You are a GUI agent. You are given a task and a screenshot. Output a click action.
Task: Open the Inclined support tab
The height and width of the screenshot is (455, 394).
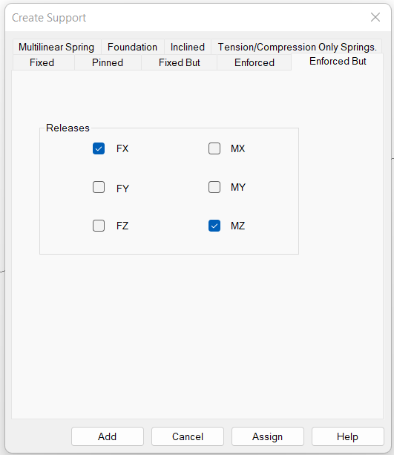(188, 47)
